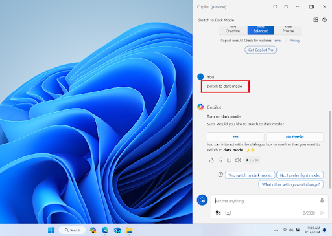Expand the system tray hidden icons chevron

pyautogui.click(x=276, y=230)
